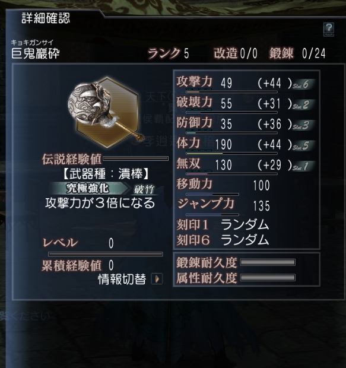346x368 pixels.
Task: Click the 鍛錬耐久度 gauge bar
Action: (268, 262)
